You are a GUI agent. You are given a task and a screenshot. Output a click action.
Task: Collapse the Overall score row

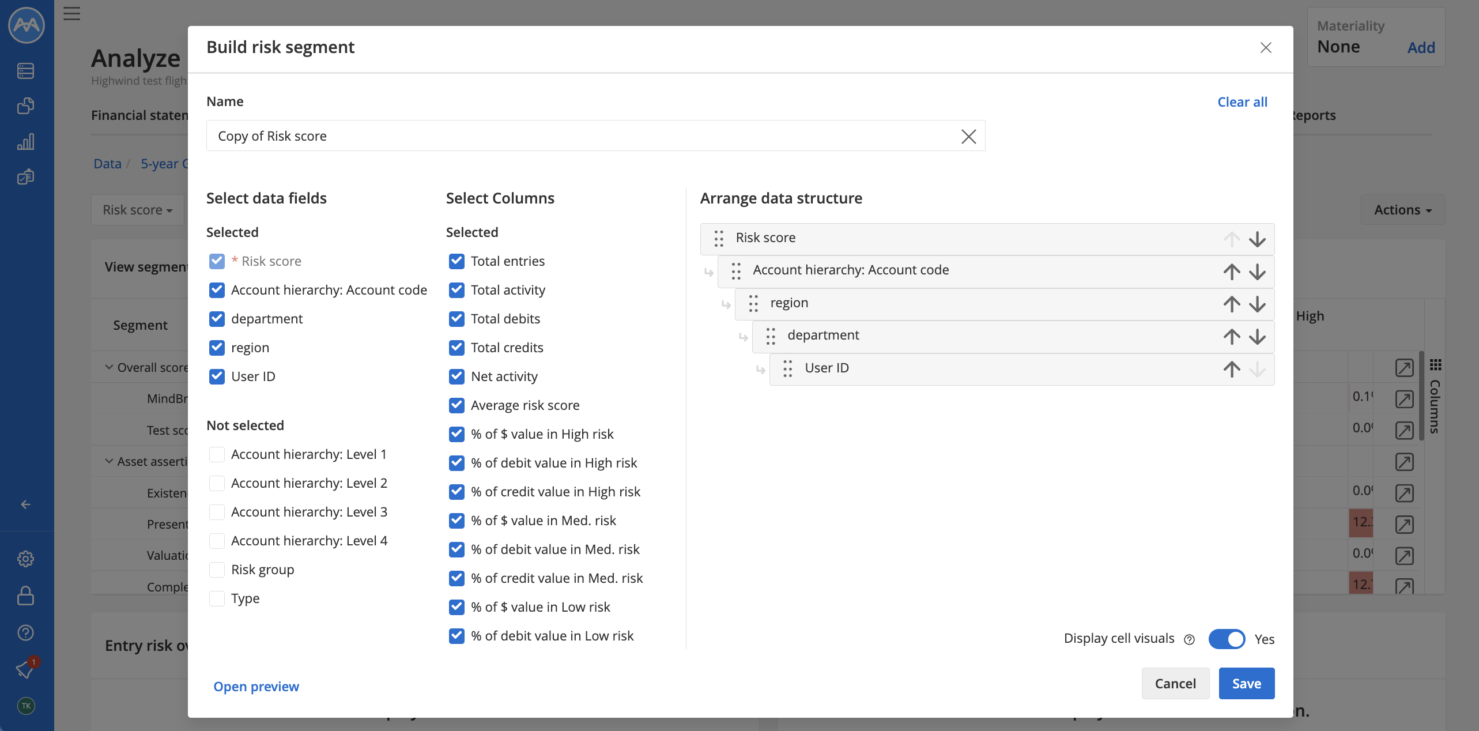pyautogui.click(x=109, y=367)
